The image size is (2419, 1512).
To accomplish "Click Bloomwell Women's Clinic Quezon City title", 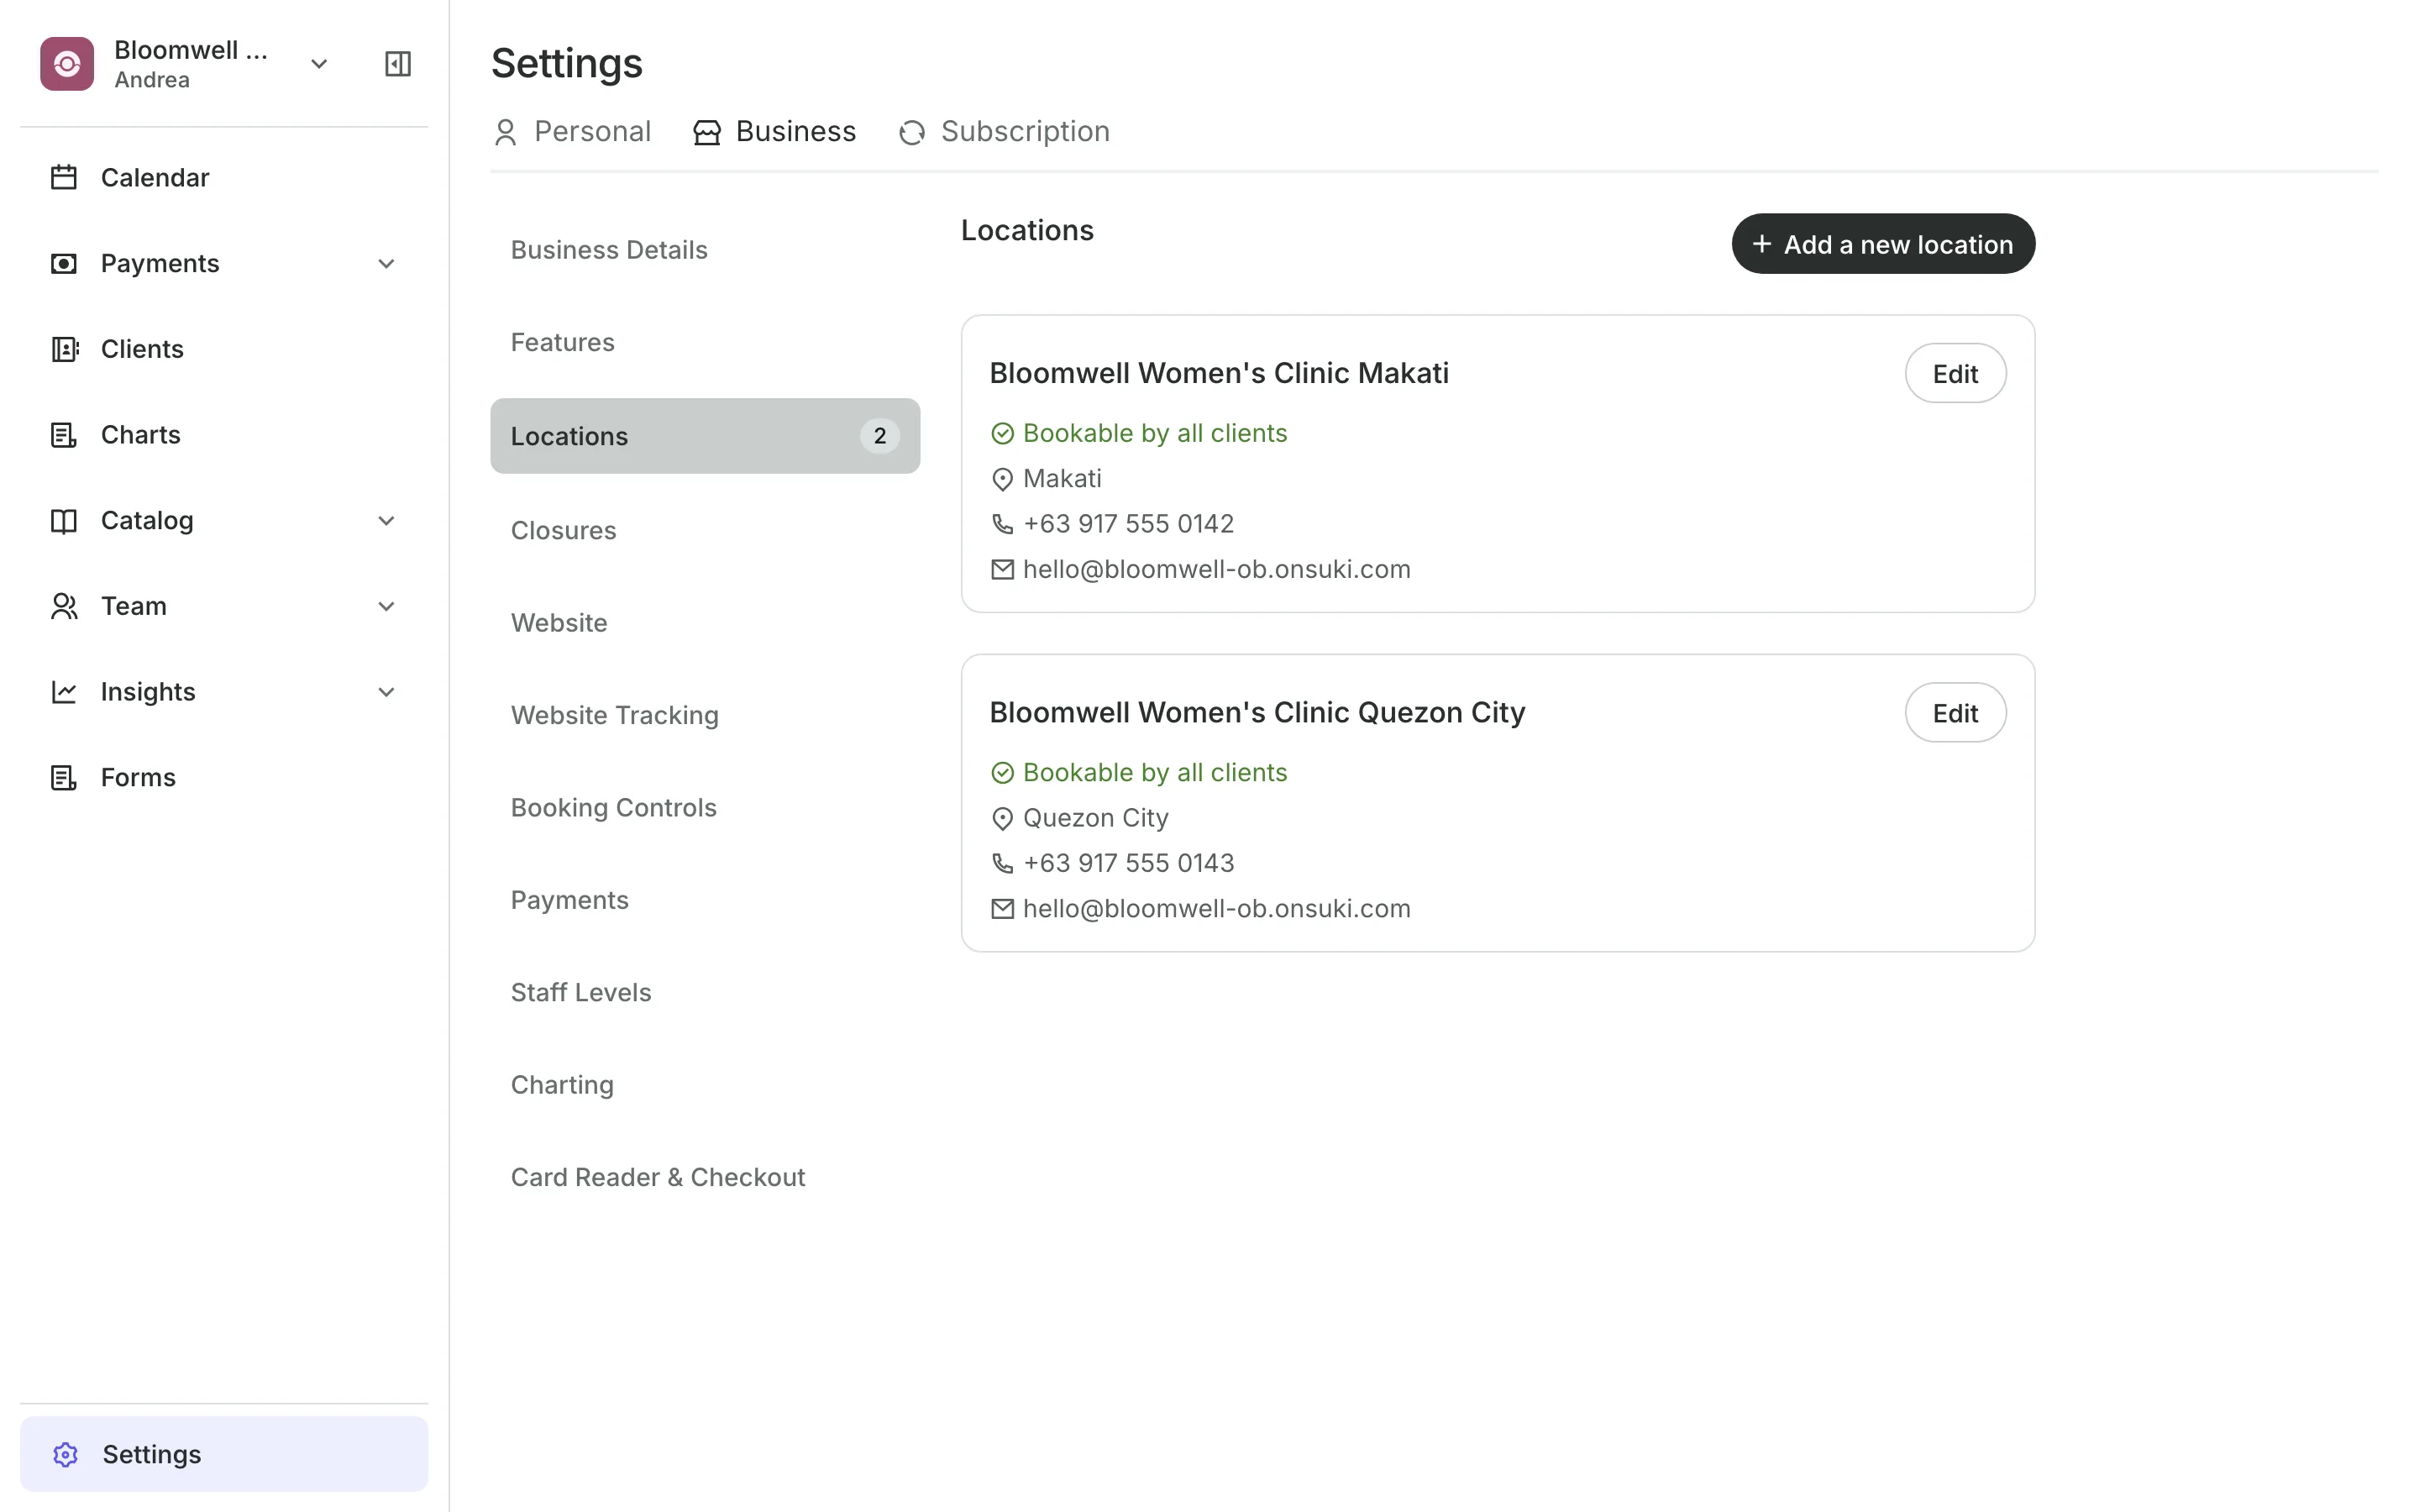I will (x=1257, y=713).
